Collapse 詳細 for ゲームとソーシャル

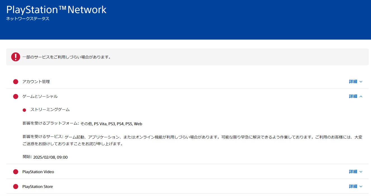click(356, 96)
